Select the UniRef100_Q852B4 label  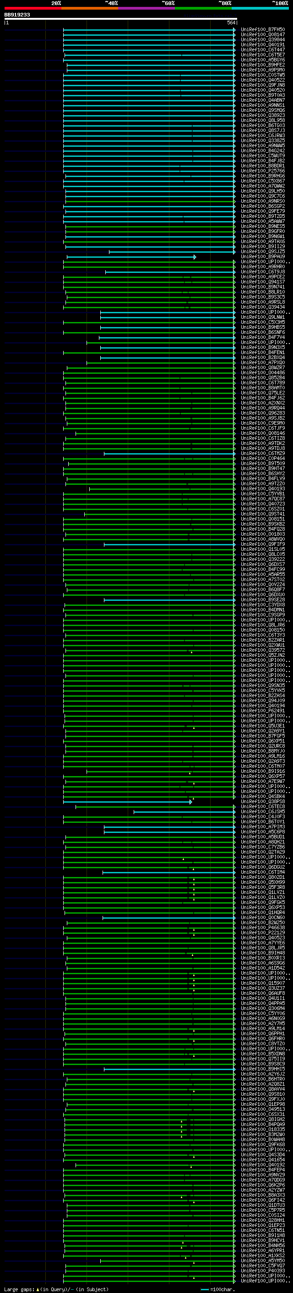[x=263, y=377]
